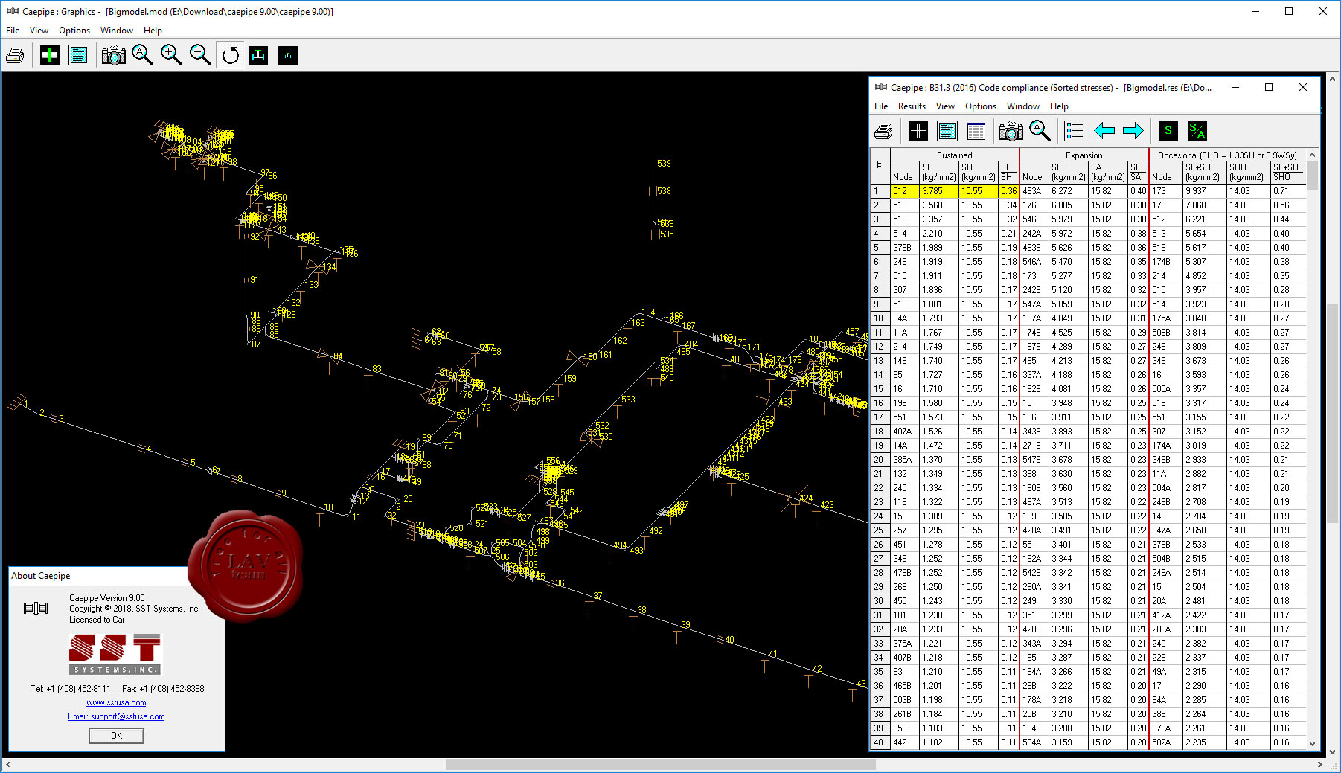Select row number 10 in results table
Image resolution: width=1341 pixels, height=773 pixels.
(880, 318)
